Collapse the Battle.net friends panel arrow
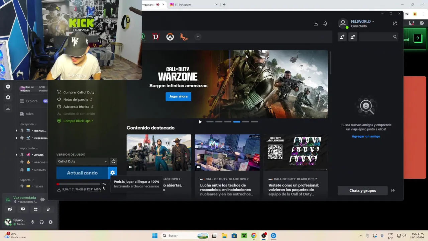Image resolution: width=428 pixels, height=241 pixels. (393, 190)
